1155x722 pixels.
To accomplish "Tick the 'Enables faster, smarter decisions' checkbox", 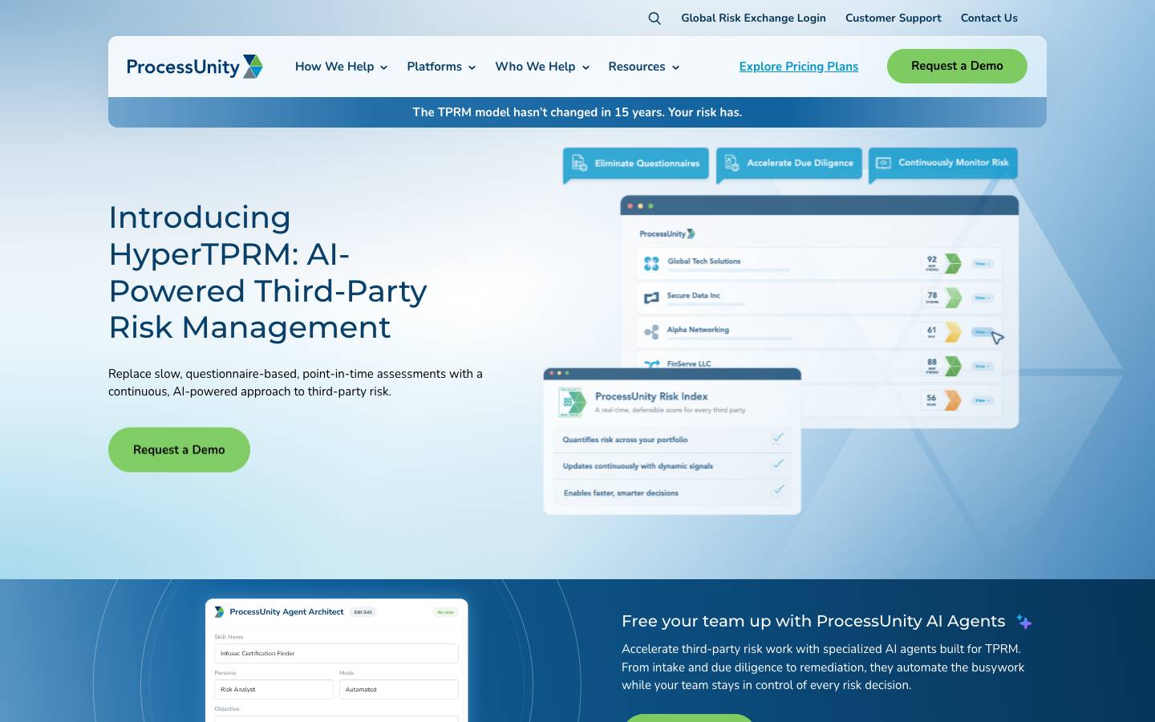I will [x=777, y=489].
